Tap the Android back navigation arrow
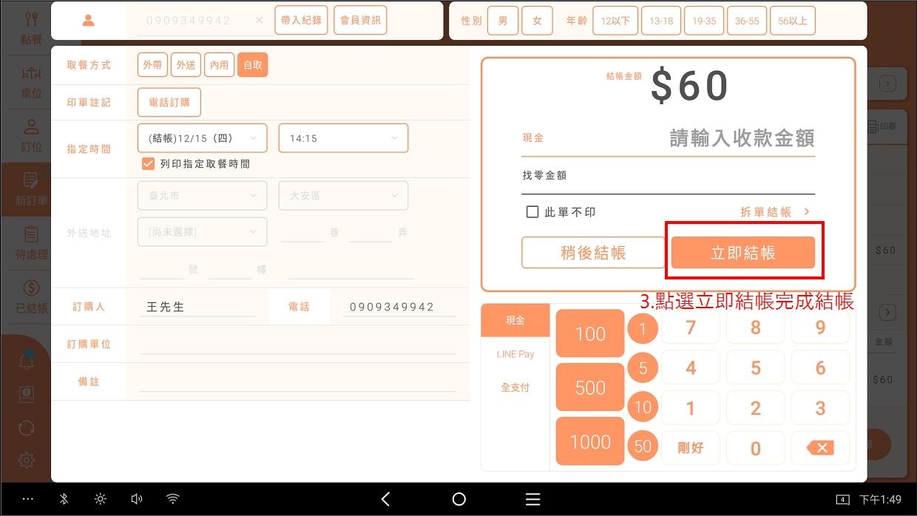Screen dimensions: 917x516 (385, 499)
